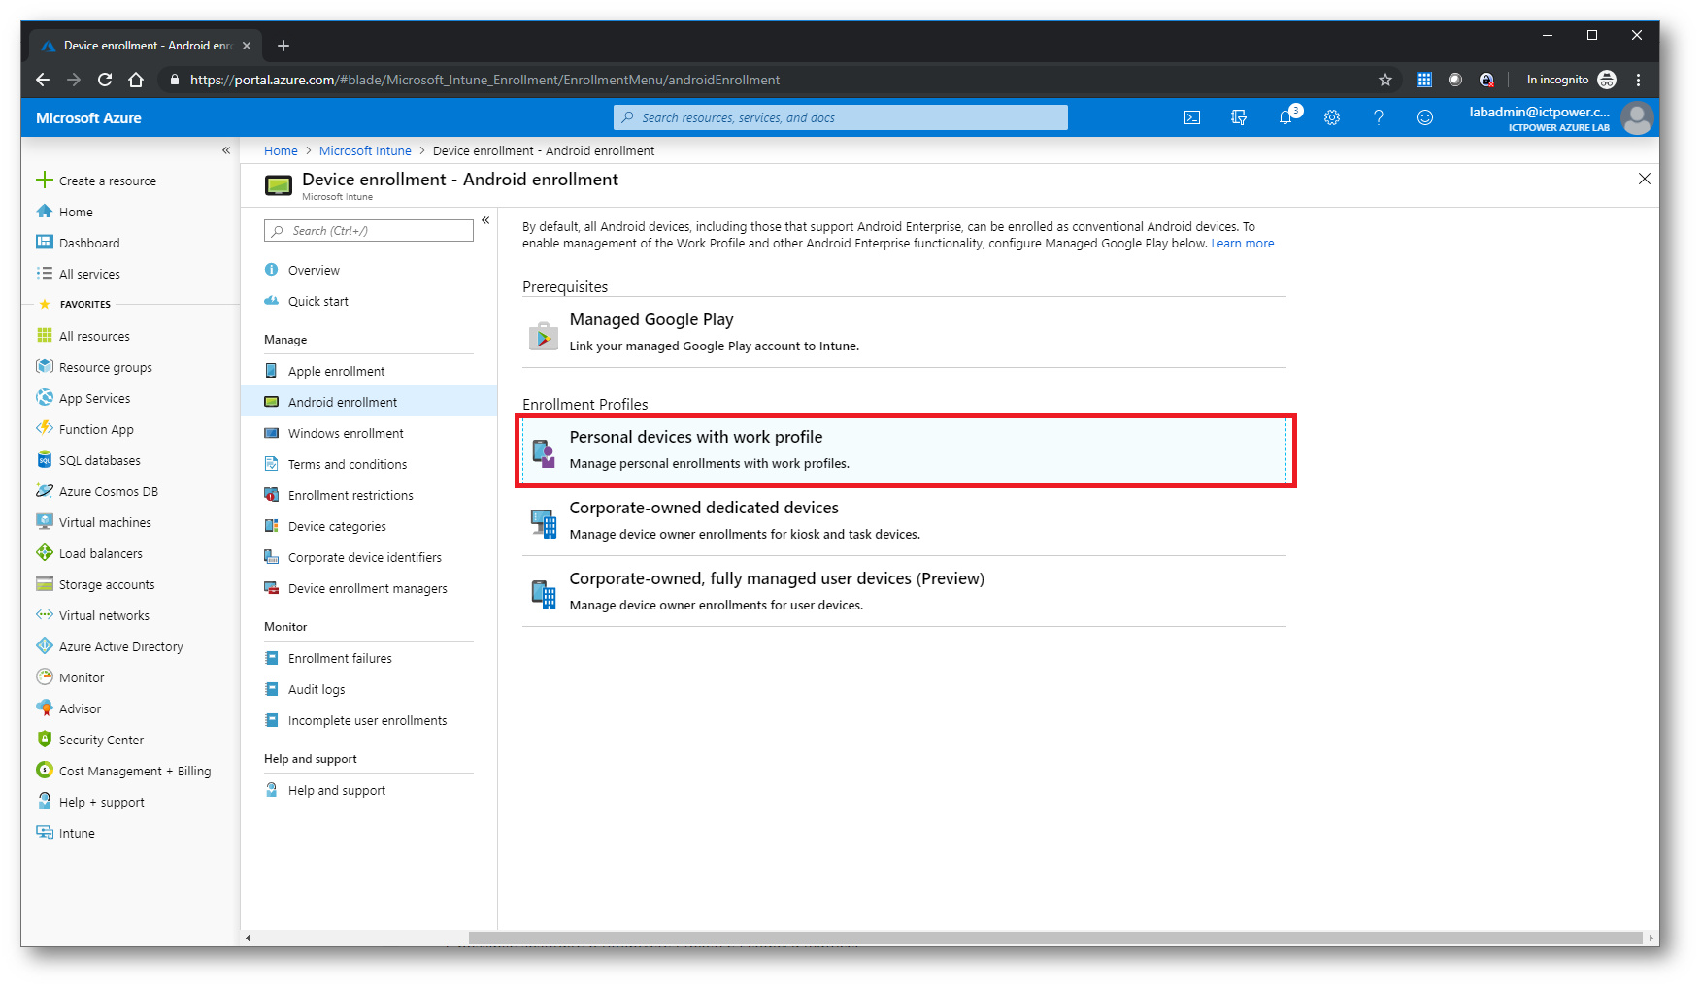Click the Load balancers diamond icon
This screenshot has width=1701, height=988.
click(x=44, y=553)
